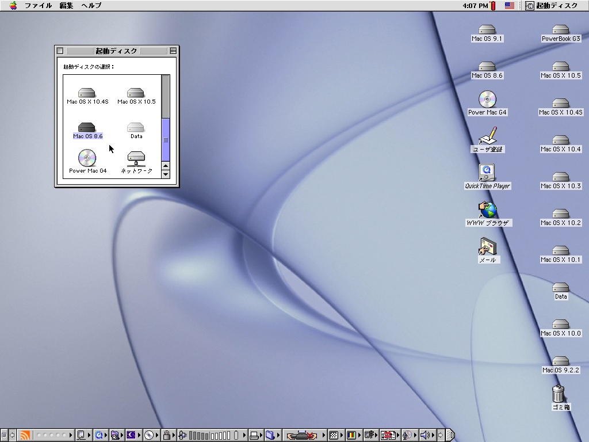
Task: Open Energy Saver moon module in Control Strip
Action: [133, 435]
